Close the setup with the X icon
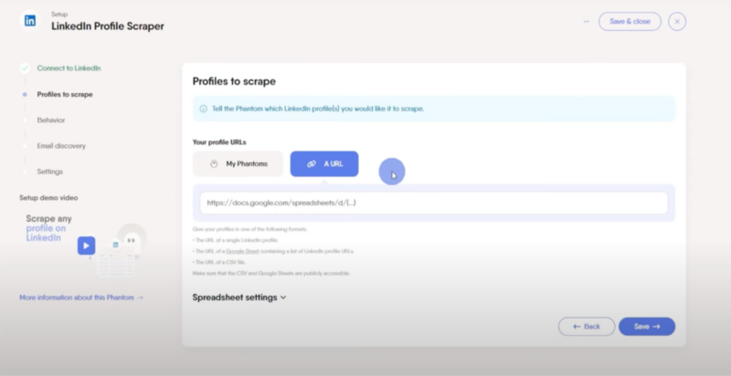 (677, 21)
